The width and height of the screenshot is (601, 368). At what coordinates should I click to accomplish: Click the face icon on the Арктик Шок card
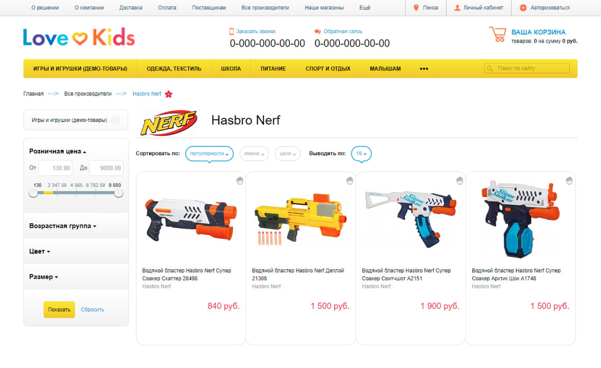coord(569,181)
